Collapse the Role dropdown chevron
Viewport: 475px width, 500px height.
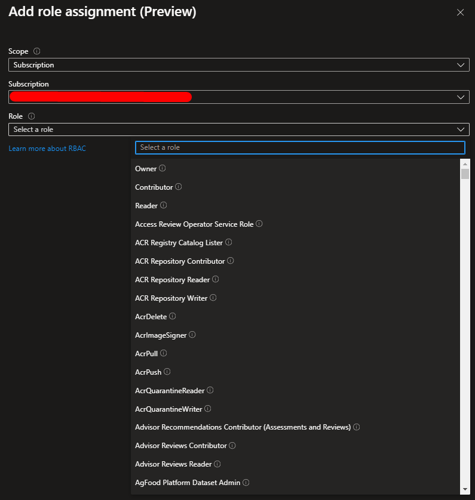(x=461, y=129)
